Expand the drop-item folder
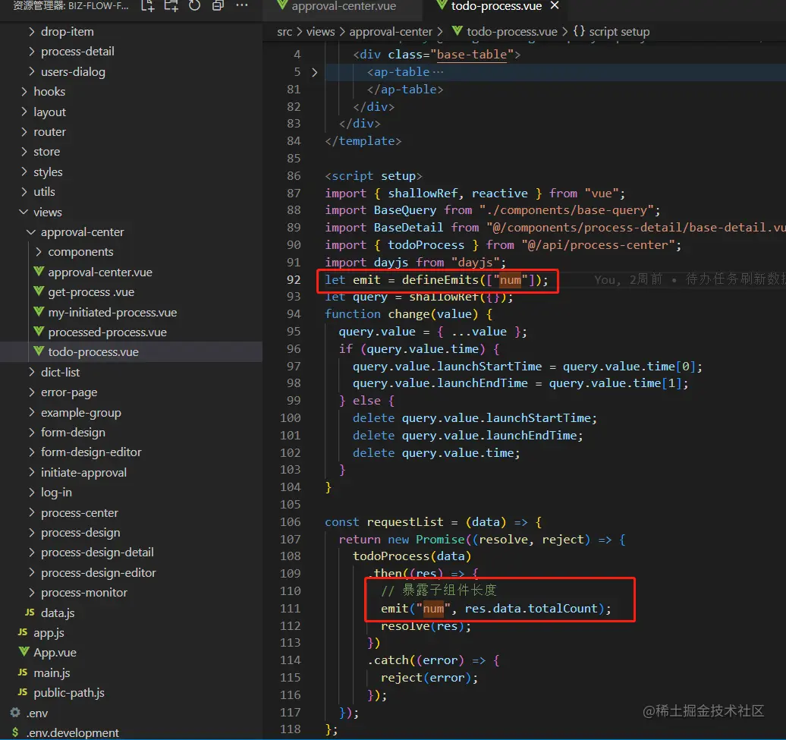Screen dimensions: 786x740 [67, 32]
